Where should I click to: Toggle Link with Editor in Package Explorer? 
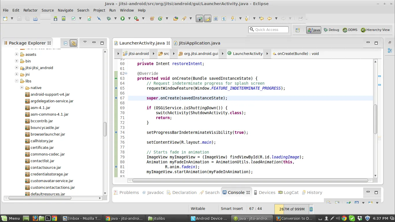[73, 43]
